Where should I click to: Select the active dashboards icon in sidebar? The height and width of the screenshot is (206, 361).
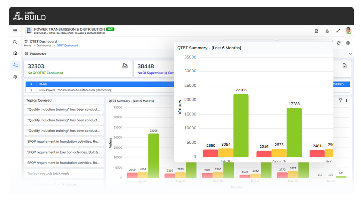[x=15, y=65]
